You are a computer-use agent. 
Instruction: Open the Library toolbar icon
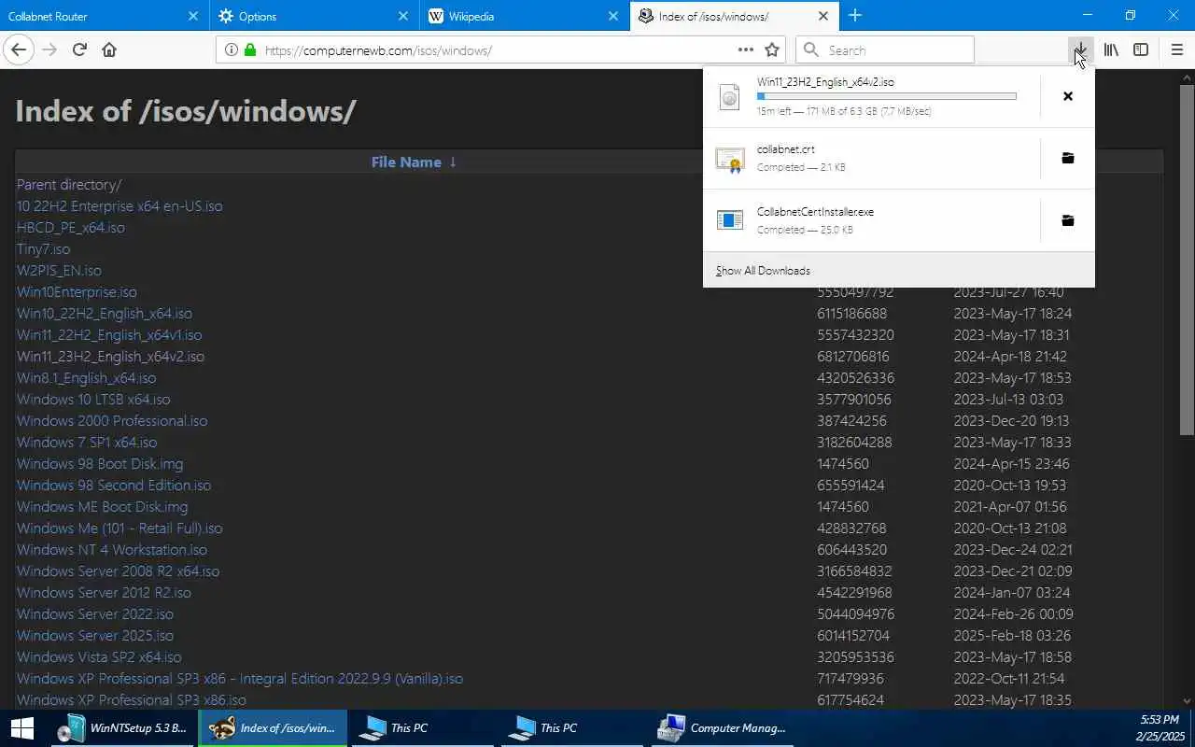tap(1111, 49)
